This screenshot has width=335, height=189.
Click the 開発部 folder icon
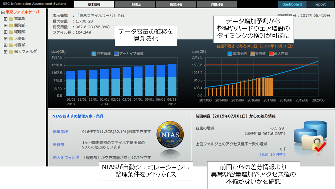tap(11, 25)
